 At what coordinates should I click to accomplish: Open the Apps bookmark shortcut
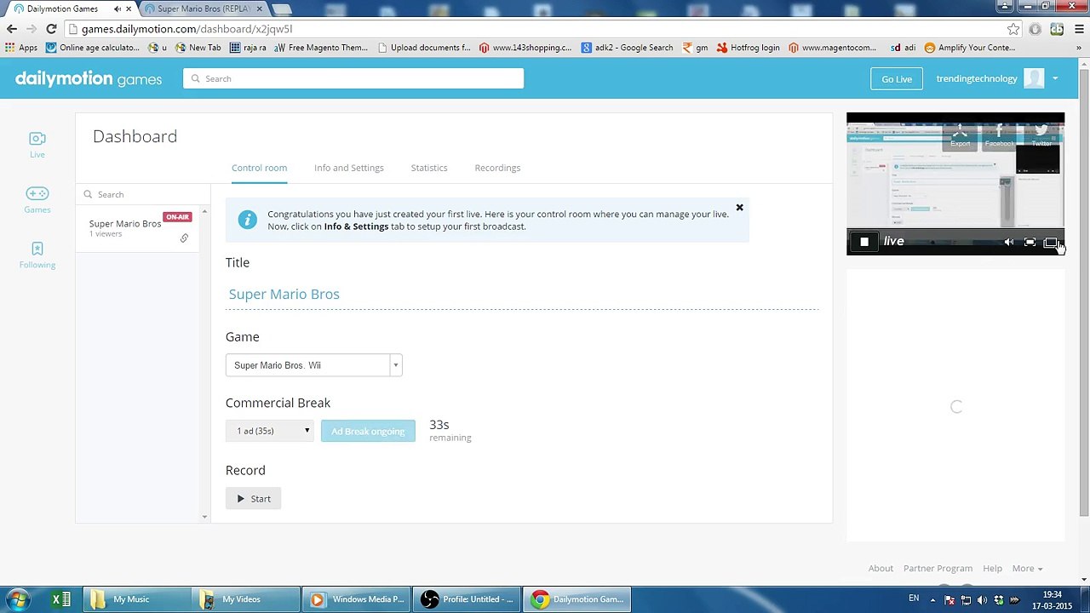(x=21, y=48)
